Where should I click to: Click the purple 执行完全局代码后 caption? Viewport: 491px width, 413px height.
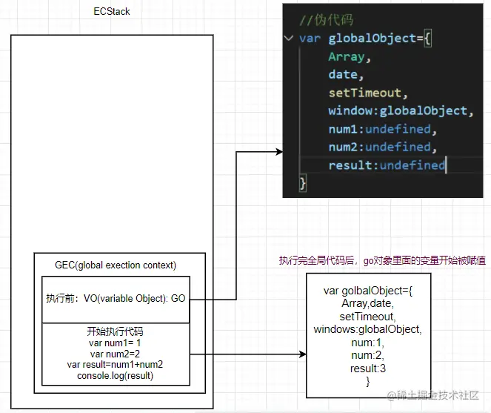(x=381, y=261)
